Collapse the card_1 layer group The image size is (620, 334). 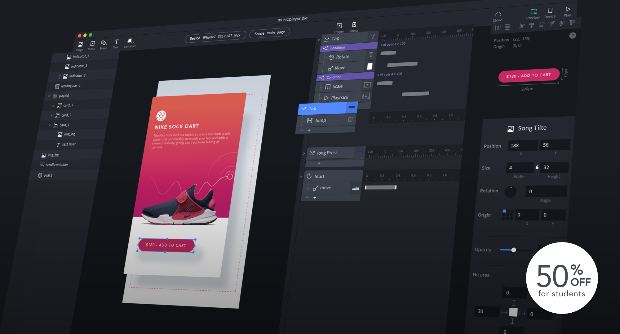[x=50, y=125]
